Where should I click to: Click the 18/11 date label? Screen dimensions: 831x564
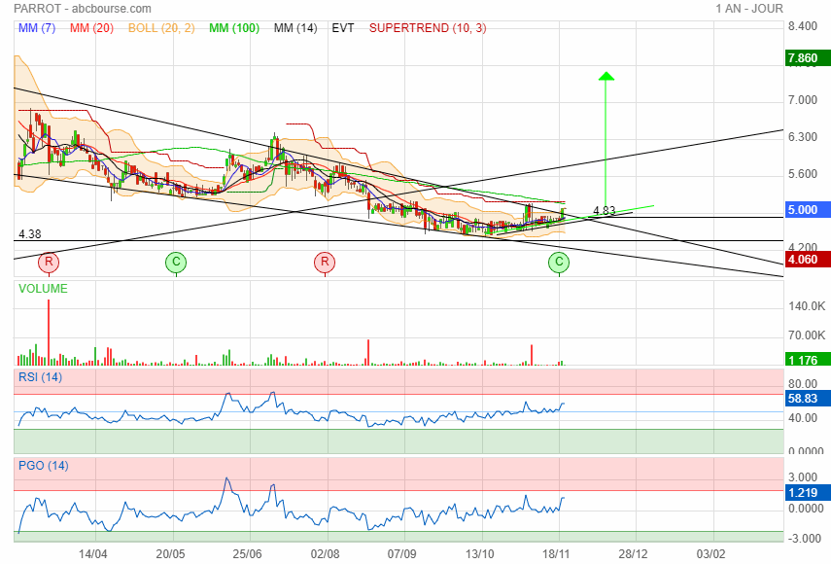[556, 554]
